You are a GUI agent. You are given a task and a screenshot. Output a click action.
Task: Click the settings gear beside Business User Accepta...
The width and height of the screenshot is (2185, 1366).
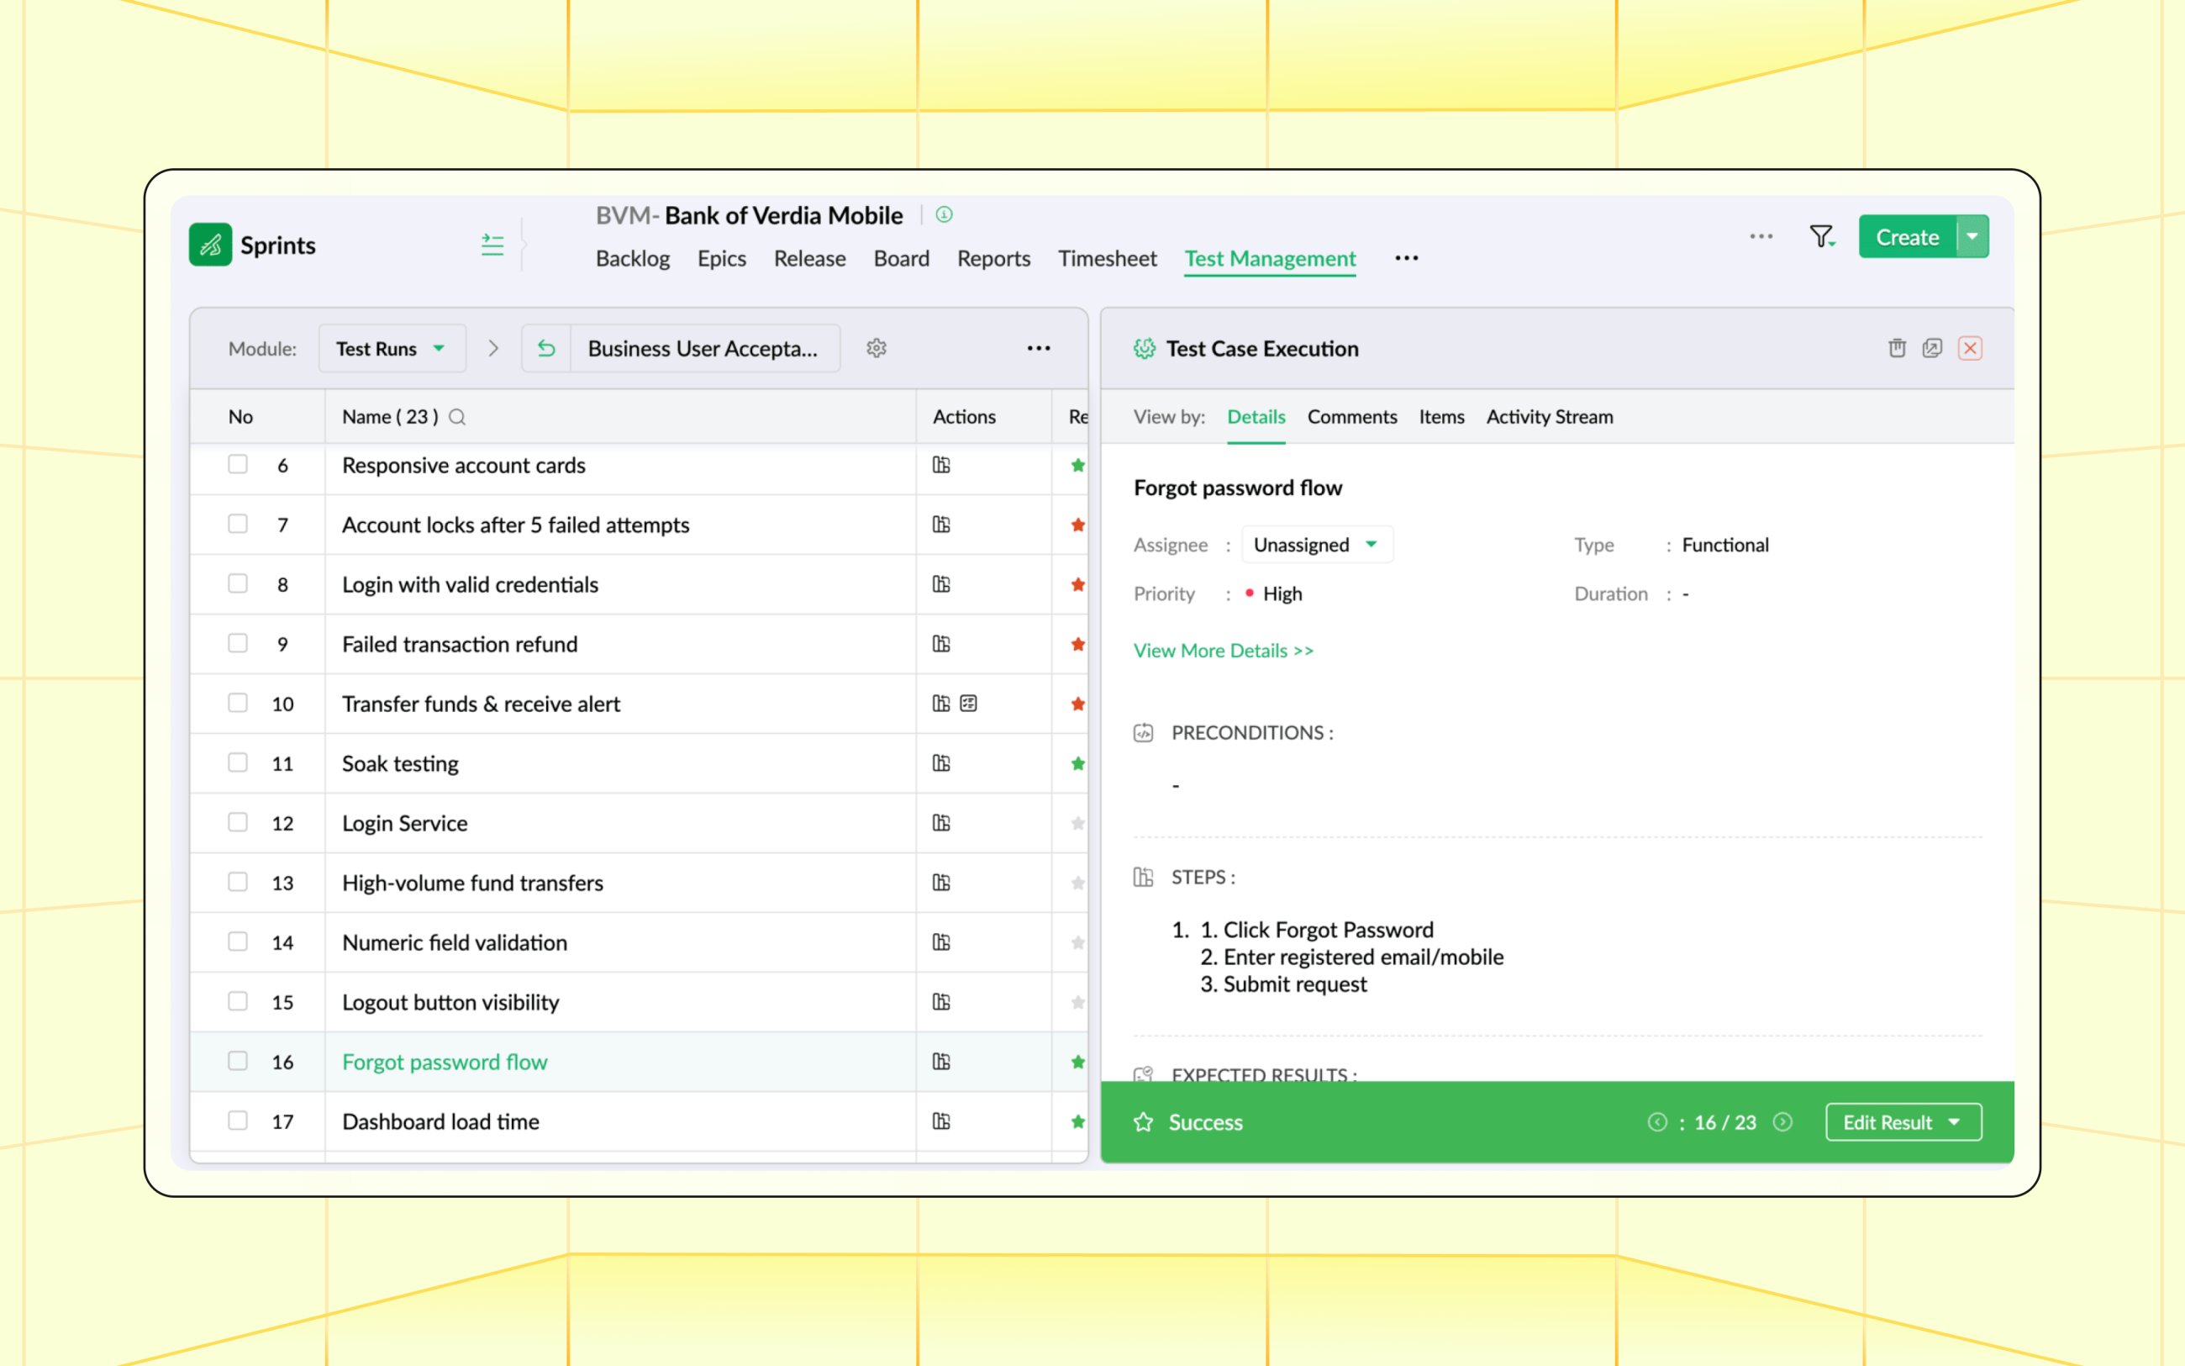pos(877,348)
